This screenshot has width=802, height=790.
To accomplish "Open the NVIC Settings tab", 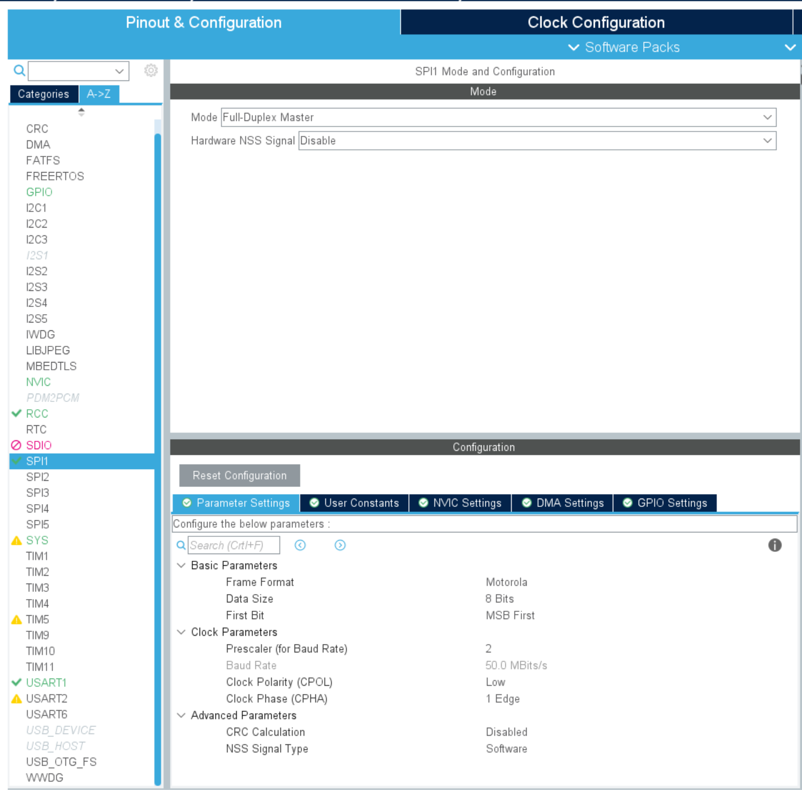I will pos(460,503).
